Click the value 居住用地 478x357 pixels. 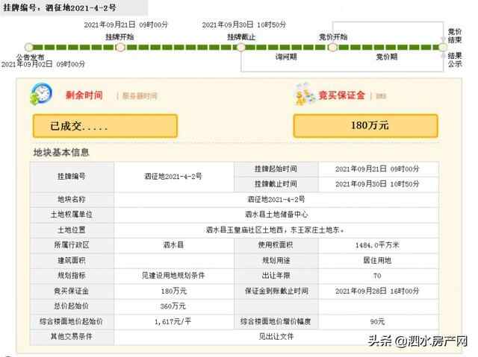[377, 260]
